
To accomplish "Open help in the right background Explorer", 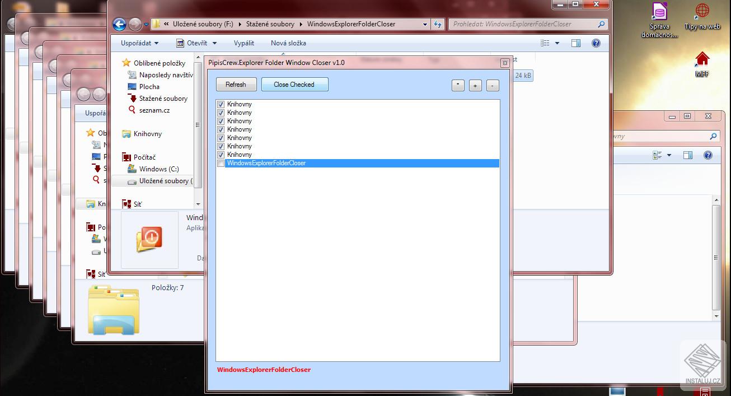I will (x=708, y=155).
